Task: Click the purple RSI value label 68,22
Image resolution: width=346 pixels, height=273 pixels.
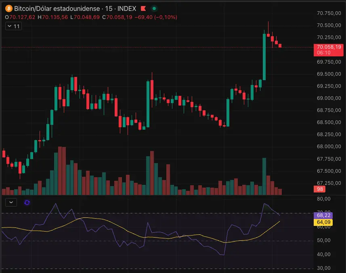Action: point(323,215)
